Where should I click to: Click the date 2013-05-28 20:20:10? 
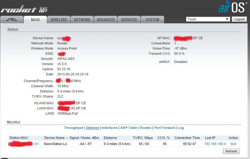point(73,74)
